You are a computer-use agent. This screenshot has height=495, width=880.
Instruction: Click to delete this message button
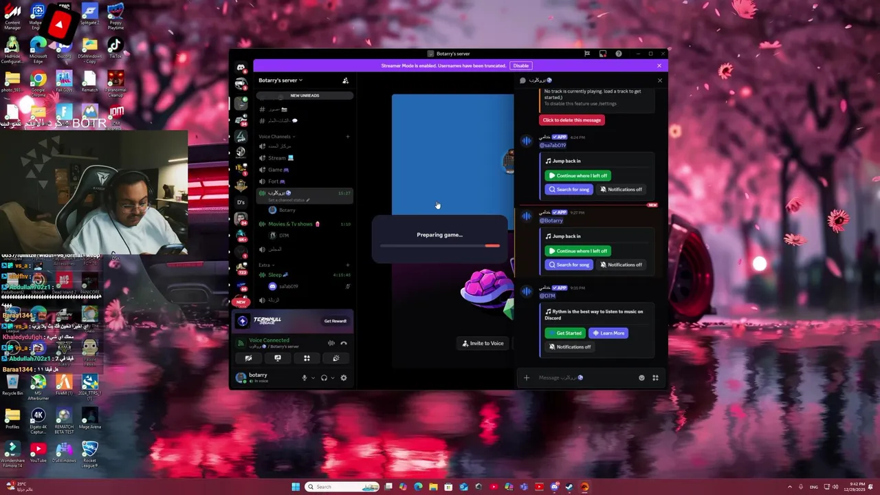(x=572, y=120)
